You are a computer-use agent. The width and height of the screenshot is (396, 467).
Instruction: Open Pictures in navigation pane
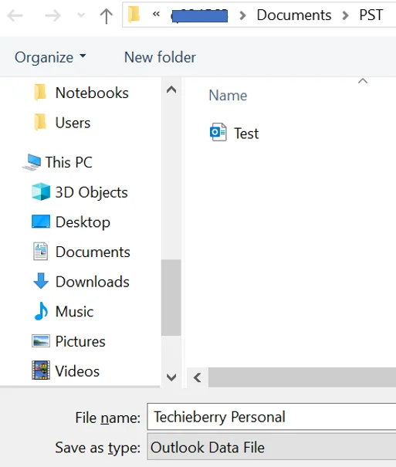(x=80, y=341)
